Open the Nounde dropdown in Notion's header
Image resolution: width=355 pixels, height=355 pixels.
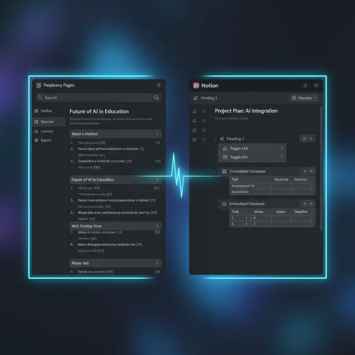coord(304,98)
